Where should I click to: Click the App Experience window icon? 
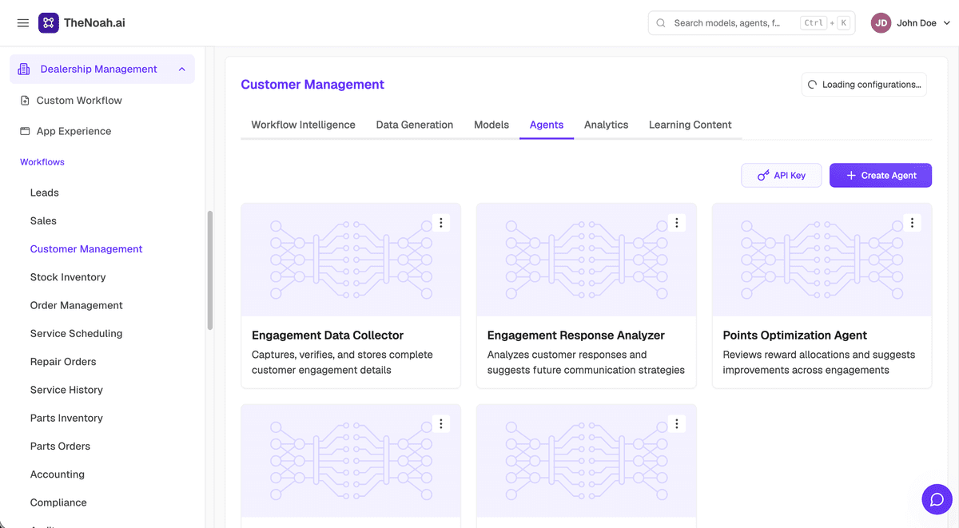coord(25,131)
